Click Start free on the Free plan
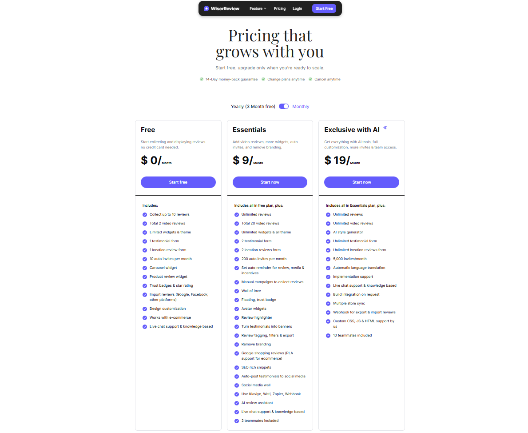 tap(178, 182)
